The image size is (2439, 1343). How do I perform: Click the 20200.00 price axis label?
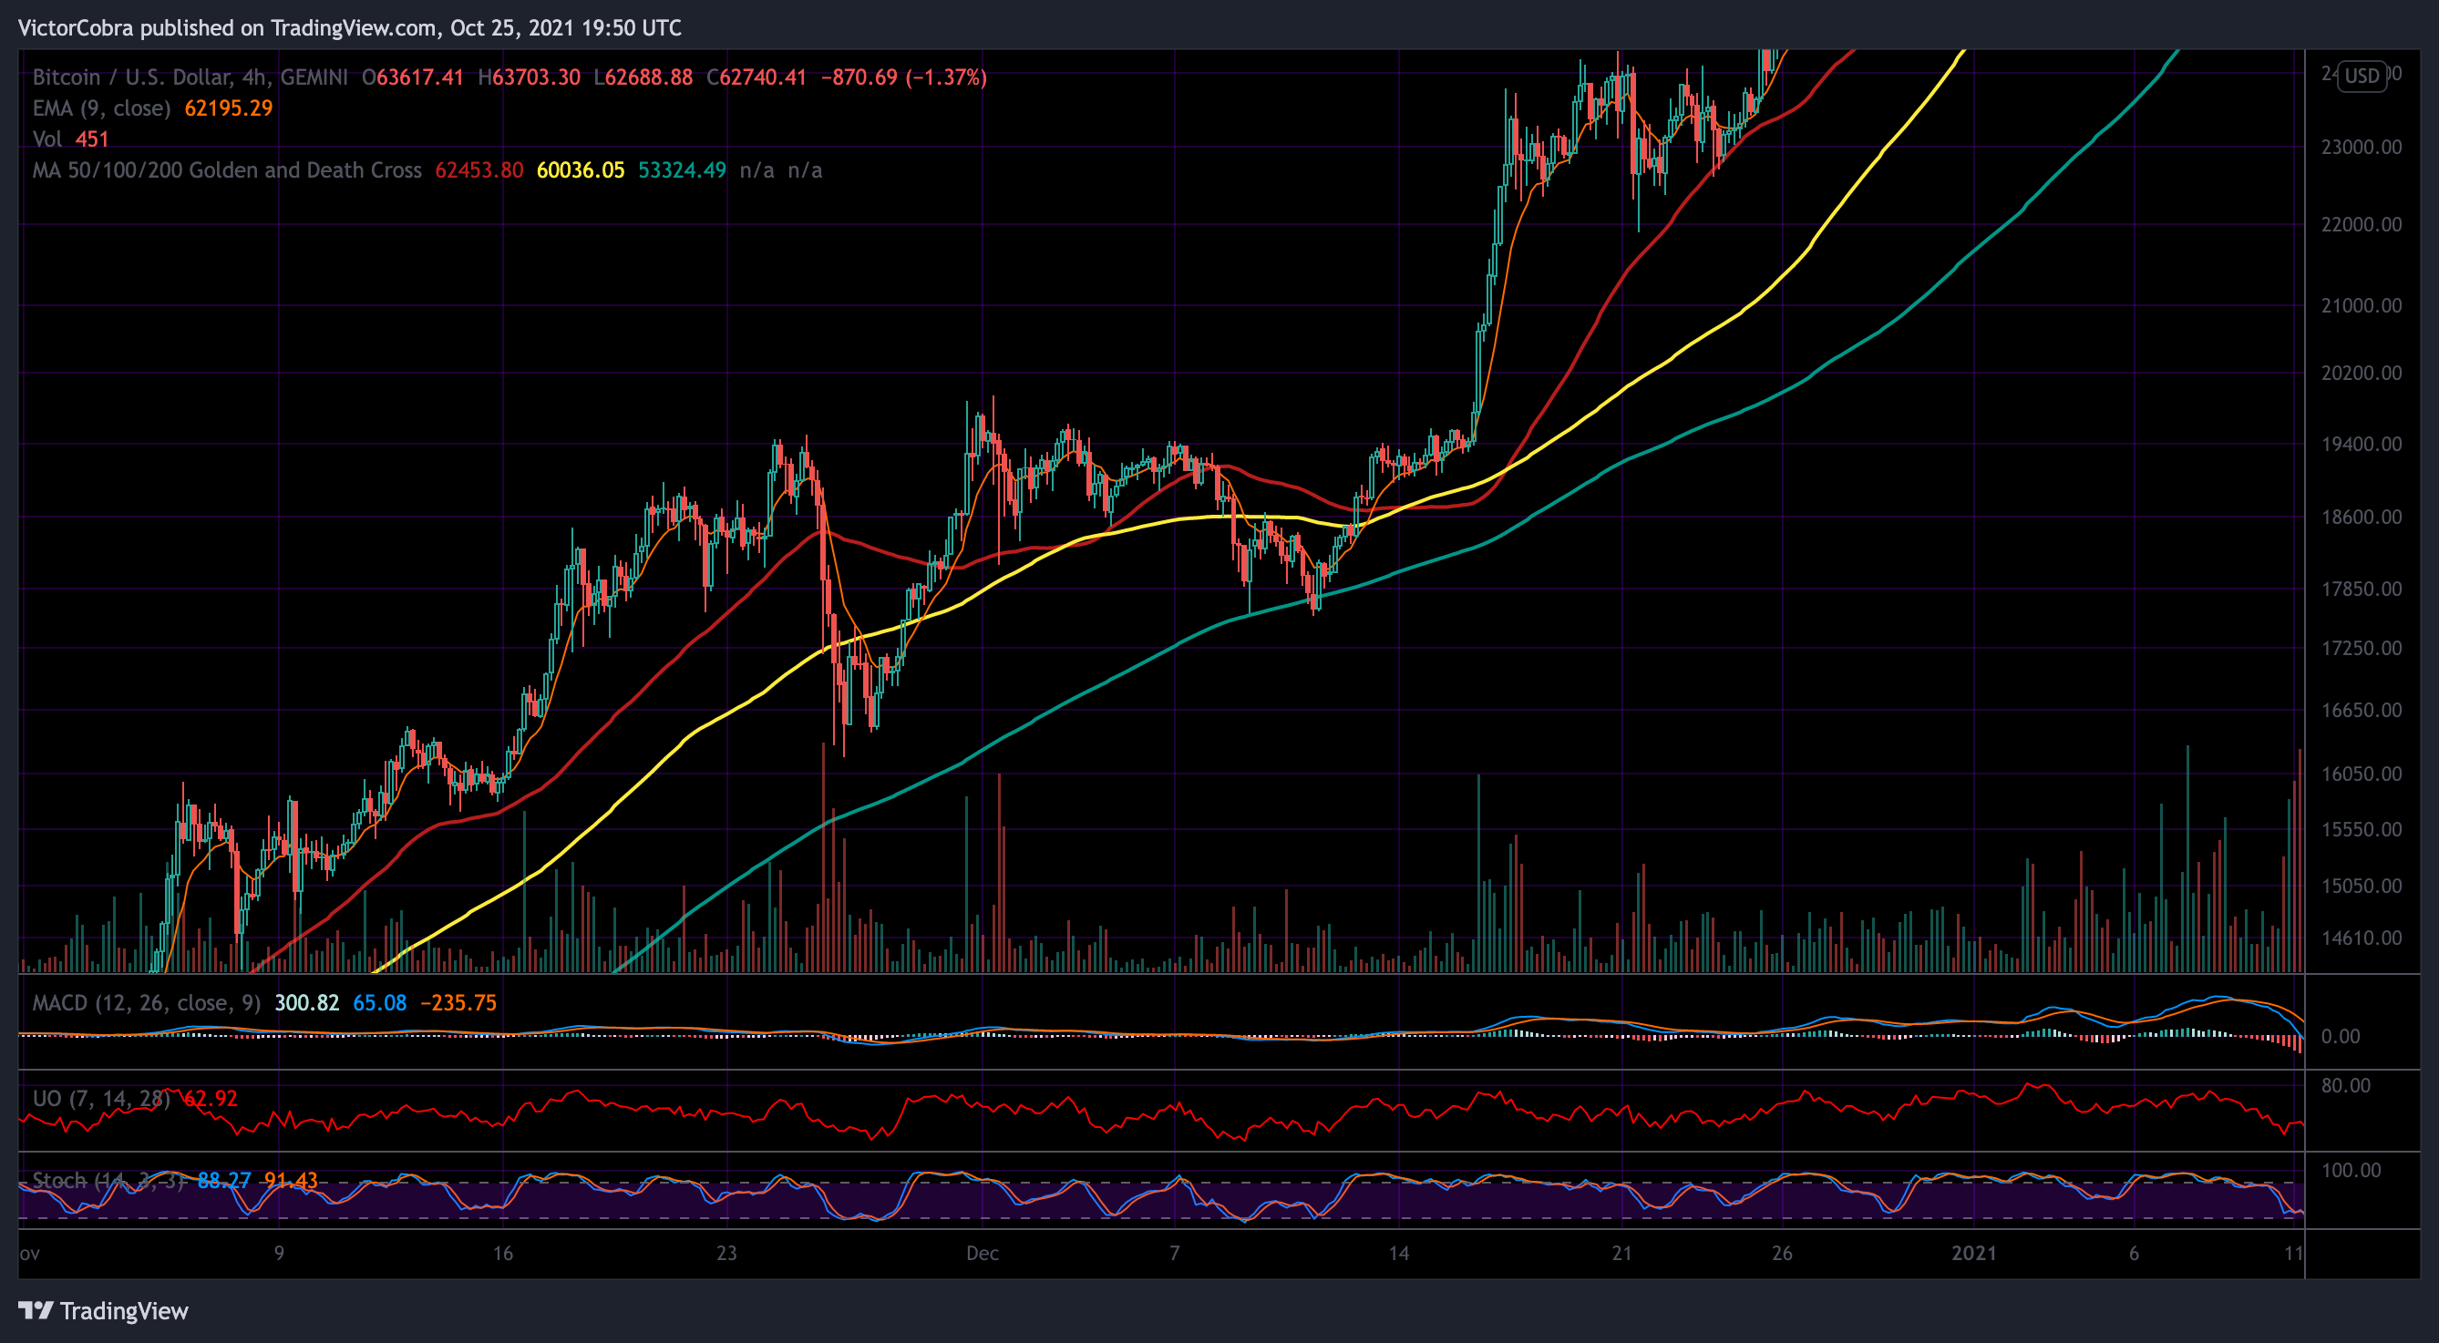[2361, 372]
